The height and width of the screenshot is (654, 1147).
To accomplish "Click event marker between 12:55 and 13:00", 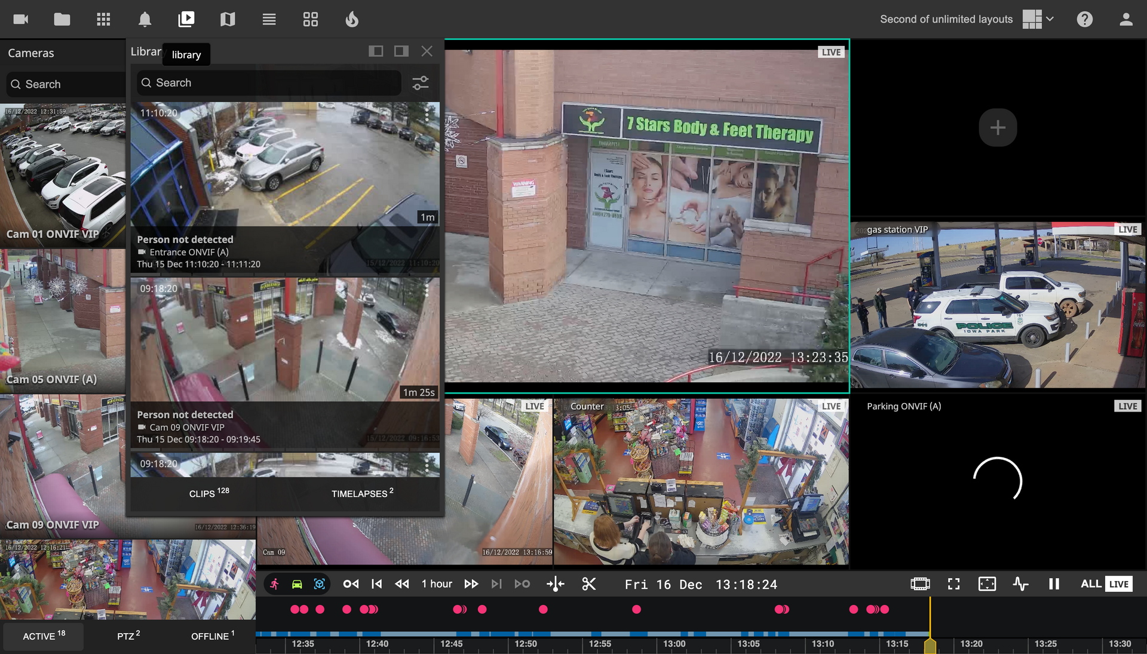I will click(x=637, y=609).
